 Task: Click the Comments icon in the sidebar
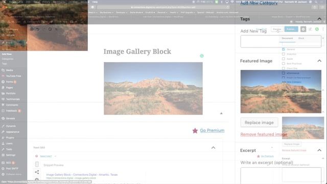[x=3, y=105]
